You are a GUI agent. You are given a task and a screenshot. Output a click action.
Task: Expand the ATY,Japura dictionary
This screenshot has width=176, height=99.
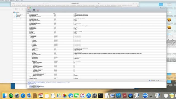[x=31, y=40]
